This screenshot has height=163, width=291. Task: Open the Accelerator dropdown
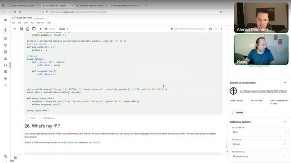click(x=259, y=132)
